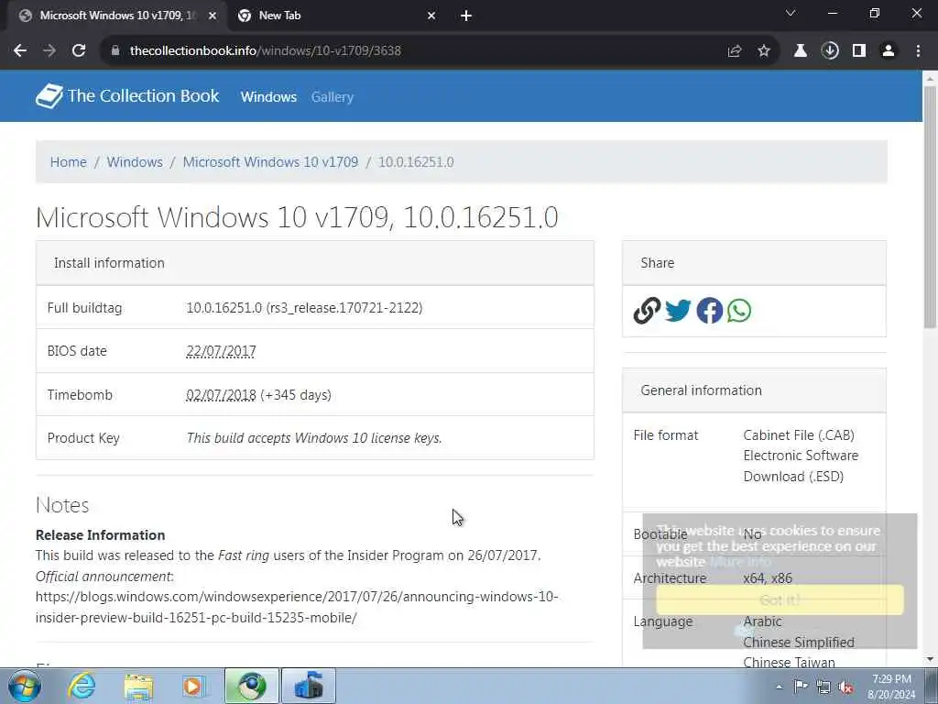Click the Chrome taskbar icon
Viewport: 938px width, 704px height.
click(252, 686)
